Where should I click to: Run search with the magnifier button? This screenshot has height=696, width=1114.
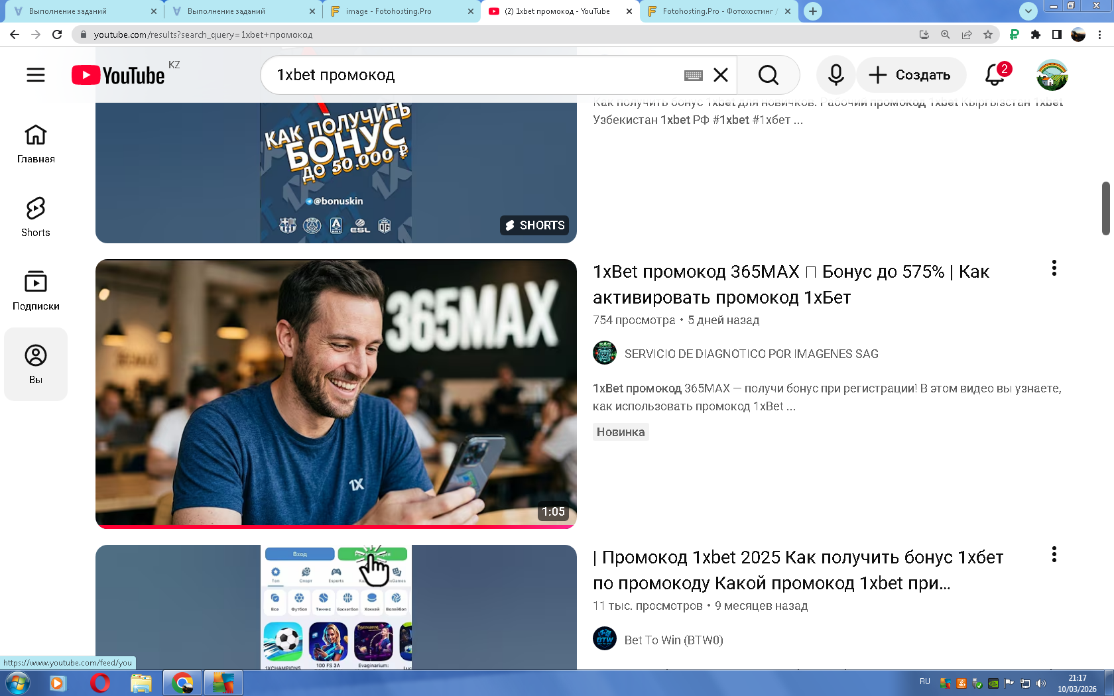769,75
